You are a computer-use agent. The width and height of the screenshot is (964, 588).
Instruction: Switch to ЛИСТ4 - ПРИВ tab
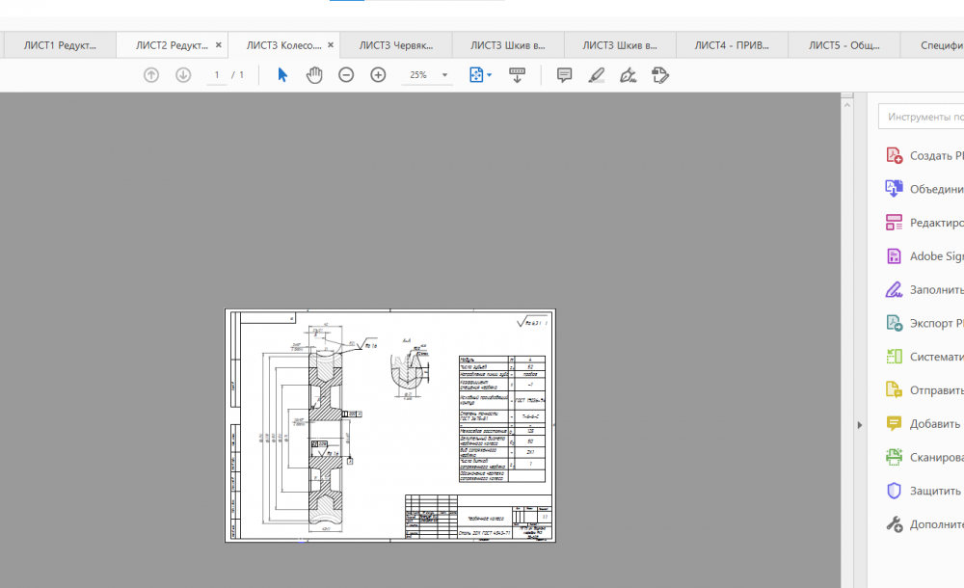pyautogui.click(x=732, y=45)
